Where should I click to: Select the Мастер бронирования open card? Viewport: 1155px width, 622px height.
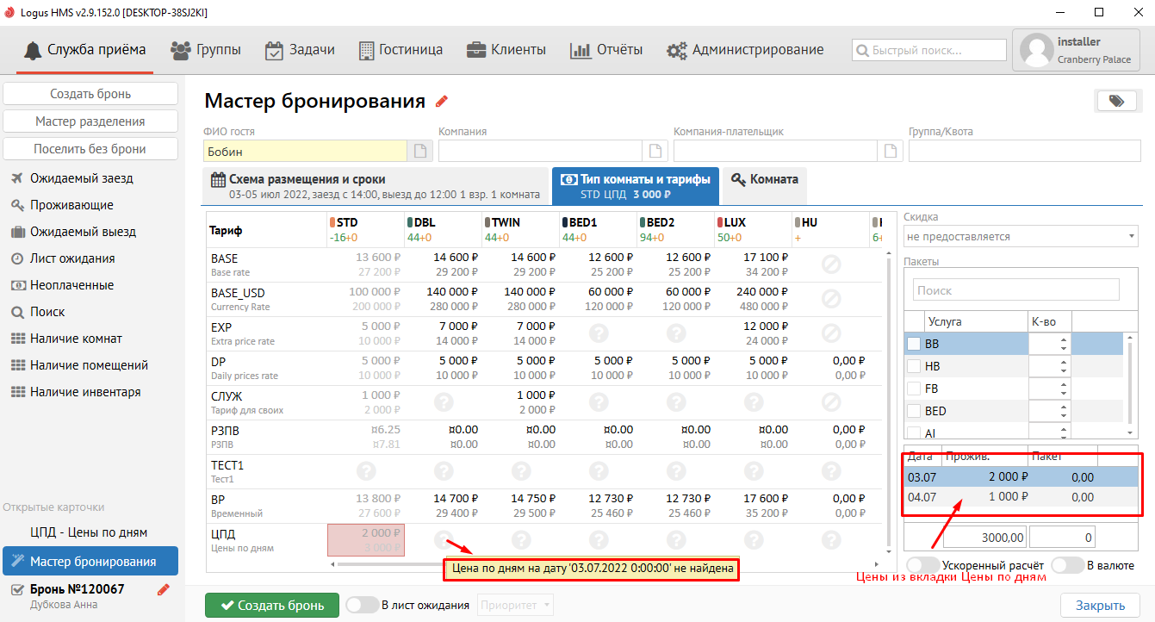click(x=90, y=561)
